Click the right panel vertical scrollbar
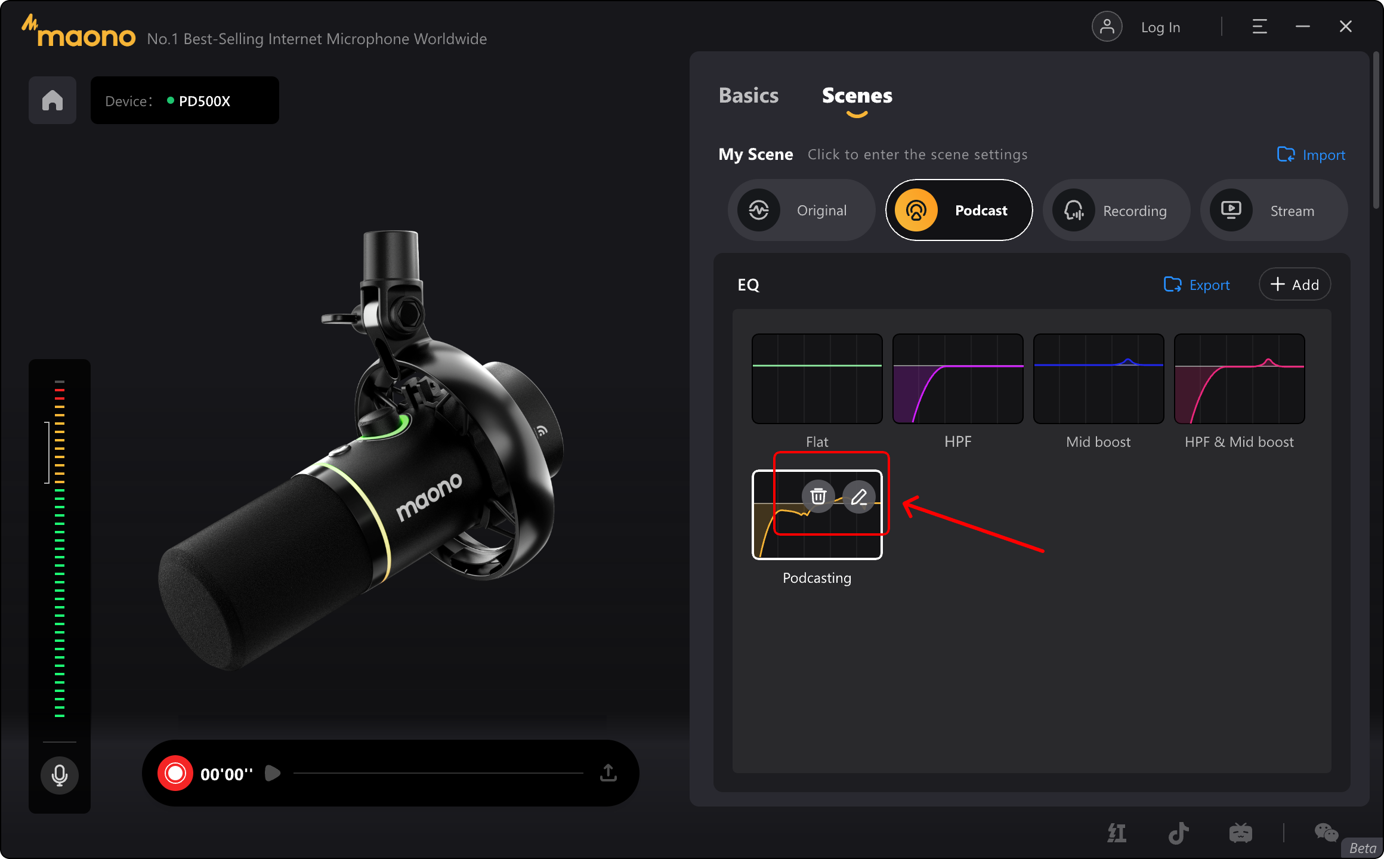Viewport: 1384px width, 859px height. pos(1376,130)
